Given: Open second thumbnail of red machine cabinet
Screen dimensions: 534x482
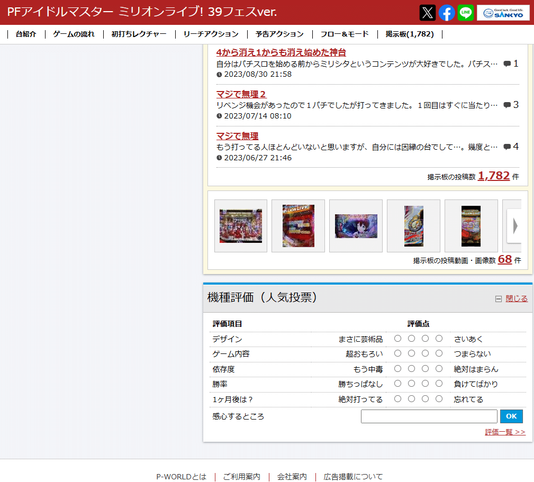Looking at the screenshot, I should point(298,226).
